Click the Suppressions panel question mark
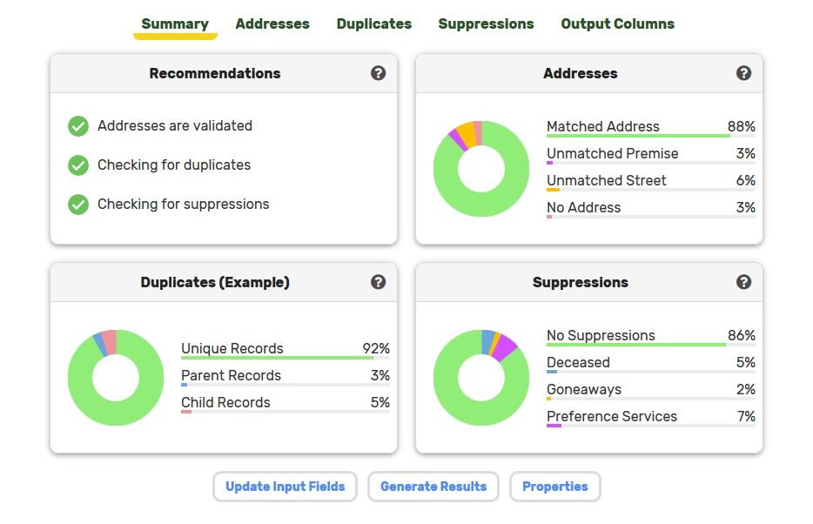Screen dimensions: 813x524 coord(743,282)
